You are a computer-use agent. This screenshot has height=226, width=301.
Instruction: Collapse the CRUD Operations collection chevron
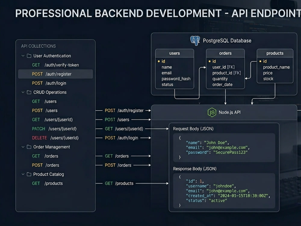click(x=23, y=92)
